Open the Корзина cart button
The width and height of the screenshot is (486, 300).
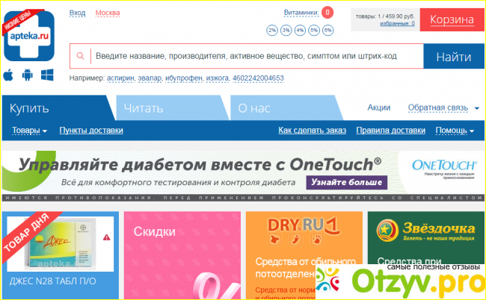coord(452,19)
